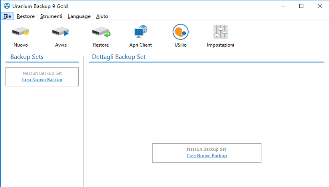Screen dimensions: 329x187
Task: Select the Backup Sets panel header
Action: 27,57
